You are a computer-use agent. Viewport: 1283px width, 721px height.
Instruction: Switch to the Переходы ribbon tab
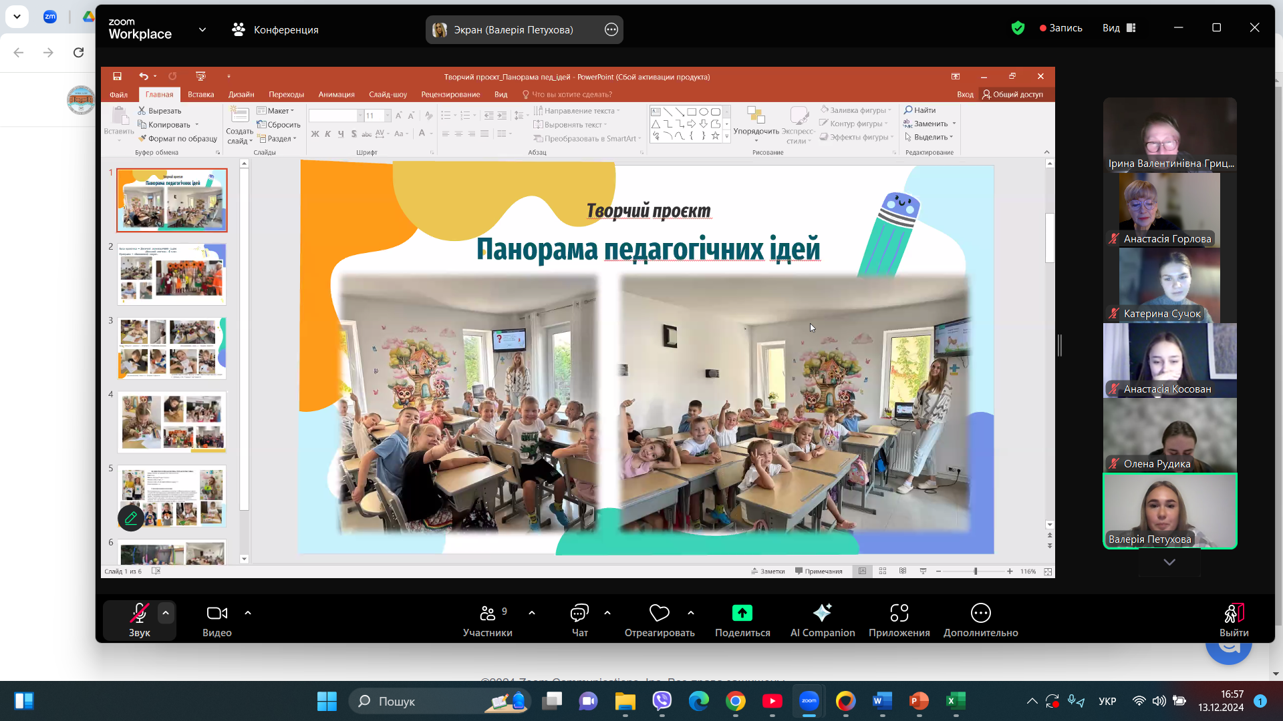coord(286,95)
